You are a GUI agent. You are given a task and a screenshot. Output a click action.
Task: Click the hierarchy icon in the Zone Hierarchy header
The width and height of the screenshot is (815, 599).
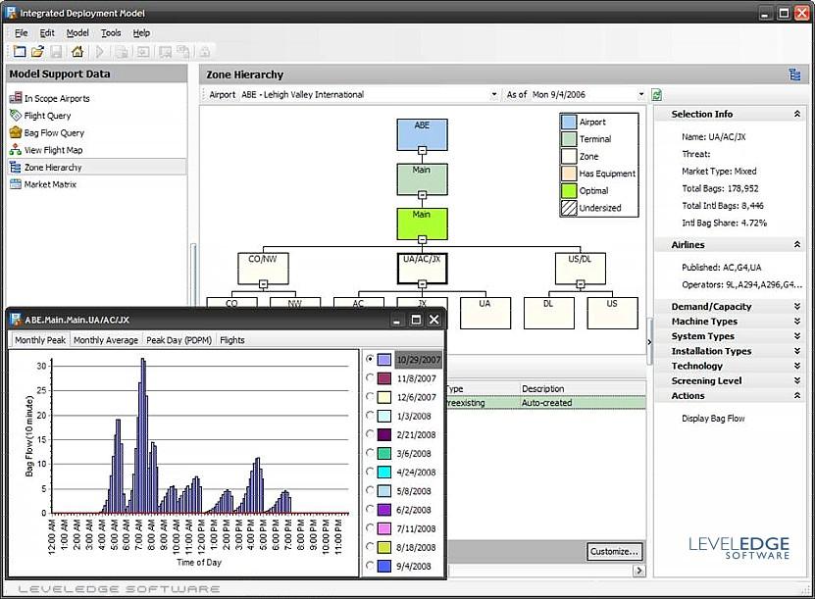tap(793, 75)
